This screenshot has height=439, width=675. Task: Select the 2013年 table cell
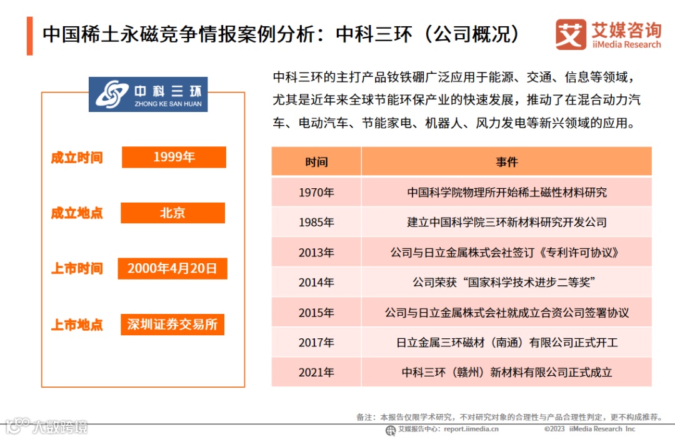point(316,253)
